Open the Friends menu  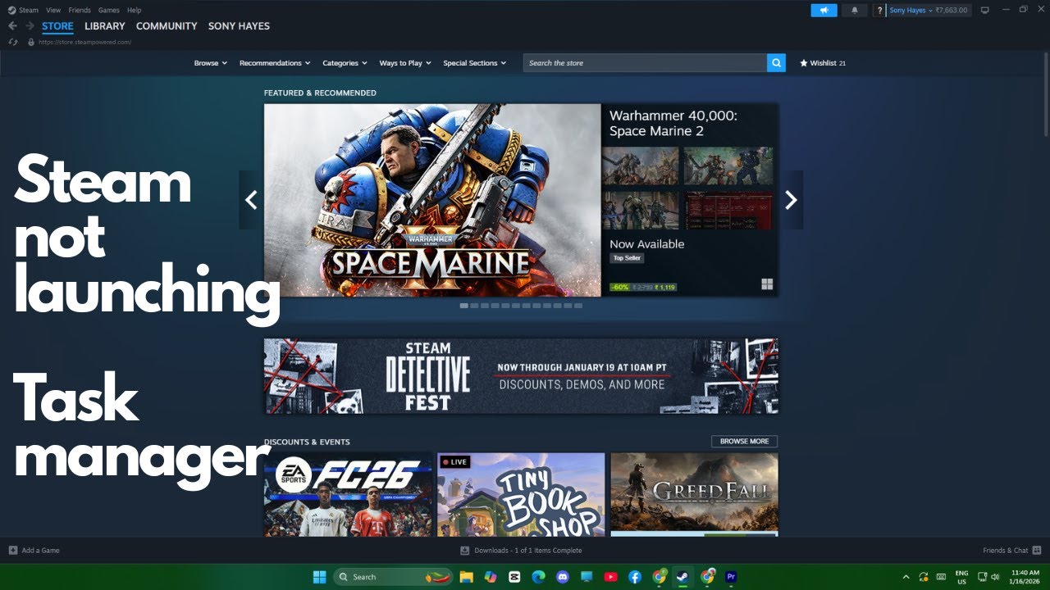tap(80, 11)
